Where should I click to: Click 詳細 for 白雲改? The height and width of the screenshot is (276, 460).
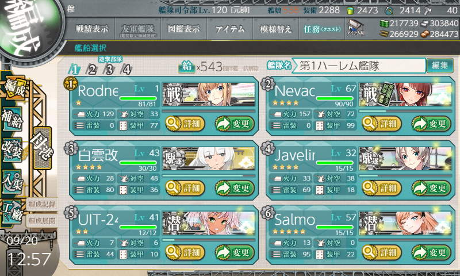[x=185, y=188]
